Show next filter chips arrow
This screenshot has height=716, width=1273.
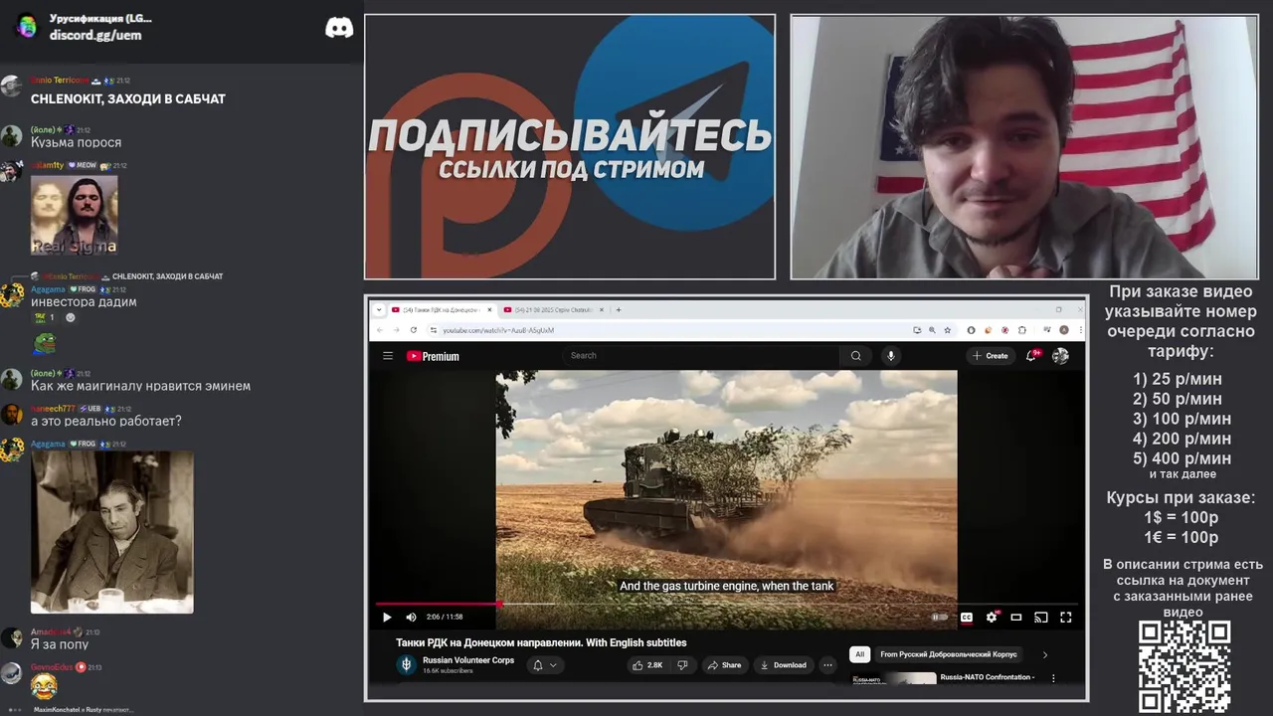[x=1044, y=654]
